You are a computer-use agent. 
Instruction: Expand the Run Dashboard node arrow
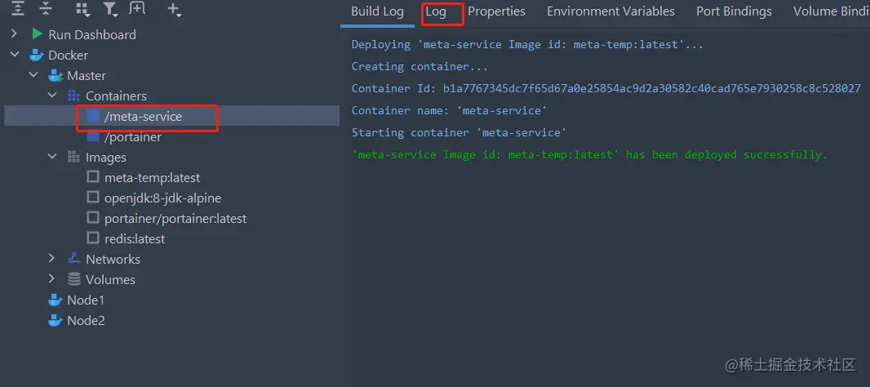[x=15, y=34]
